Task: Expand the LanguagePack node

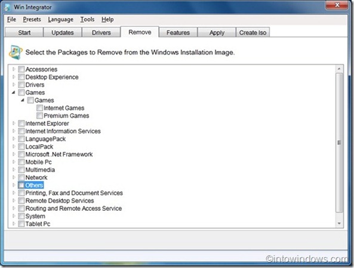Action: [14, 139]
